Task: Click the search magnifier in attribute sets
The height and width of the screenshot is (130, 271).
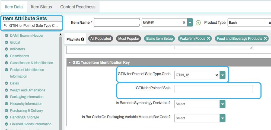Action: point(6,26)
